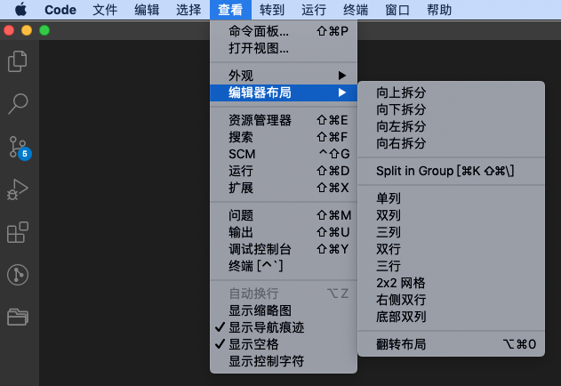Screen dimensions: 561x386
Task: Open the 终端 menu in menu bar
Action: coord(356,10)
